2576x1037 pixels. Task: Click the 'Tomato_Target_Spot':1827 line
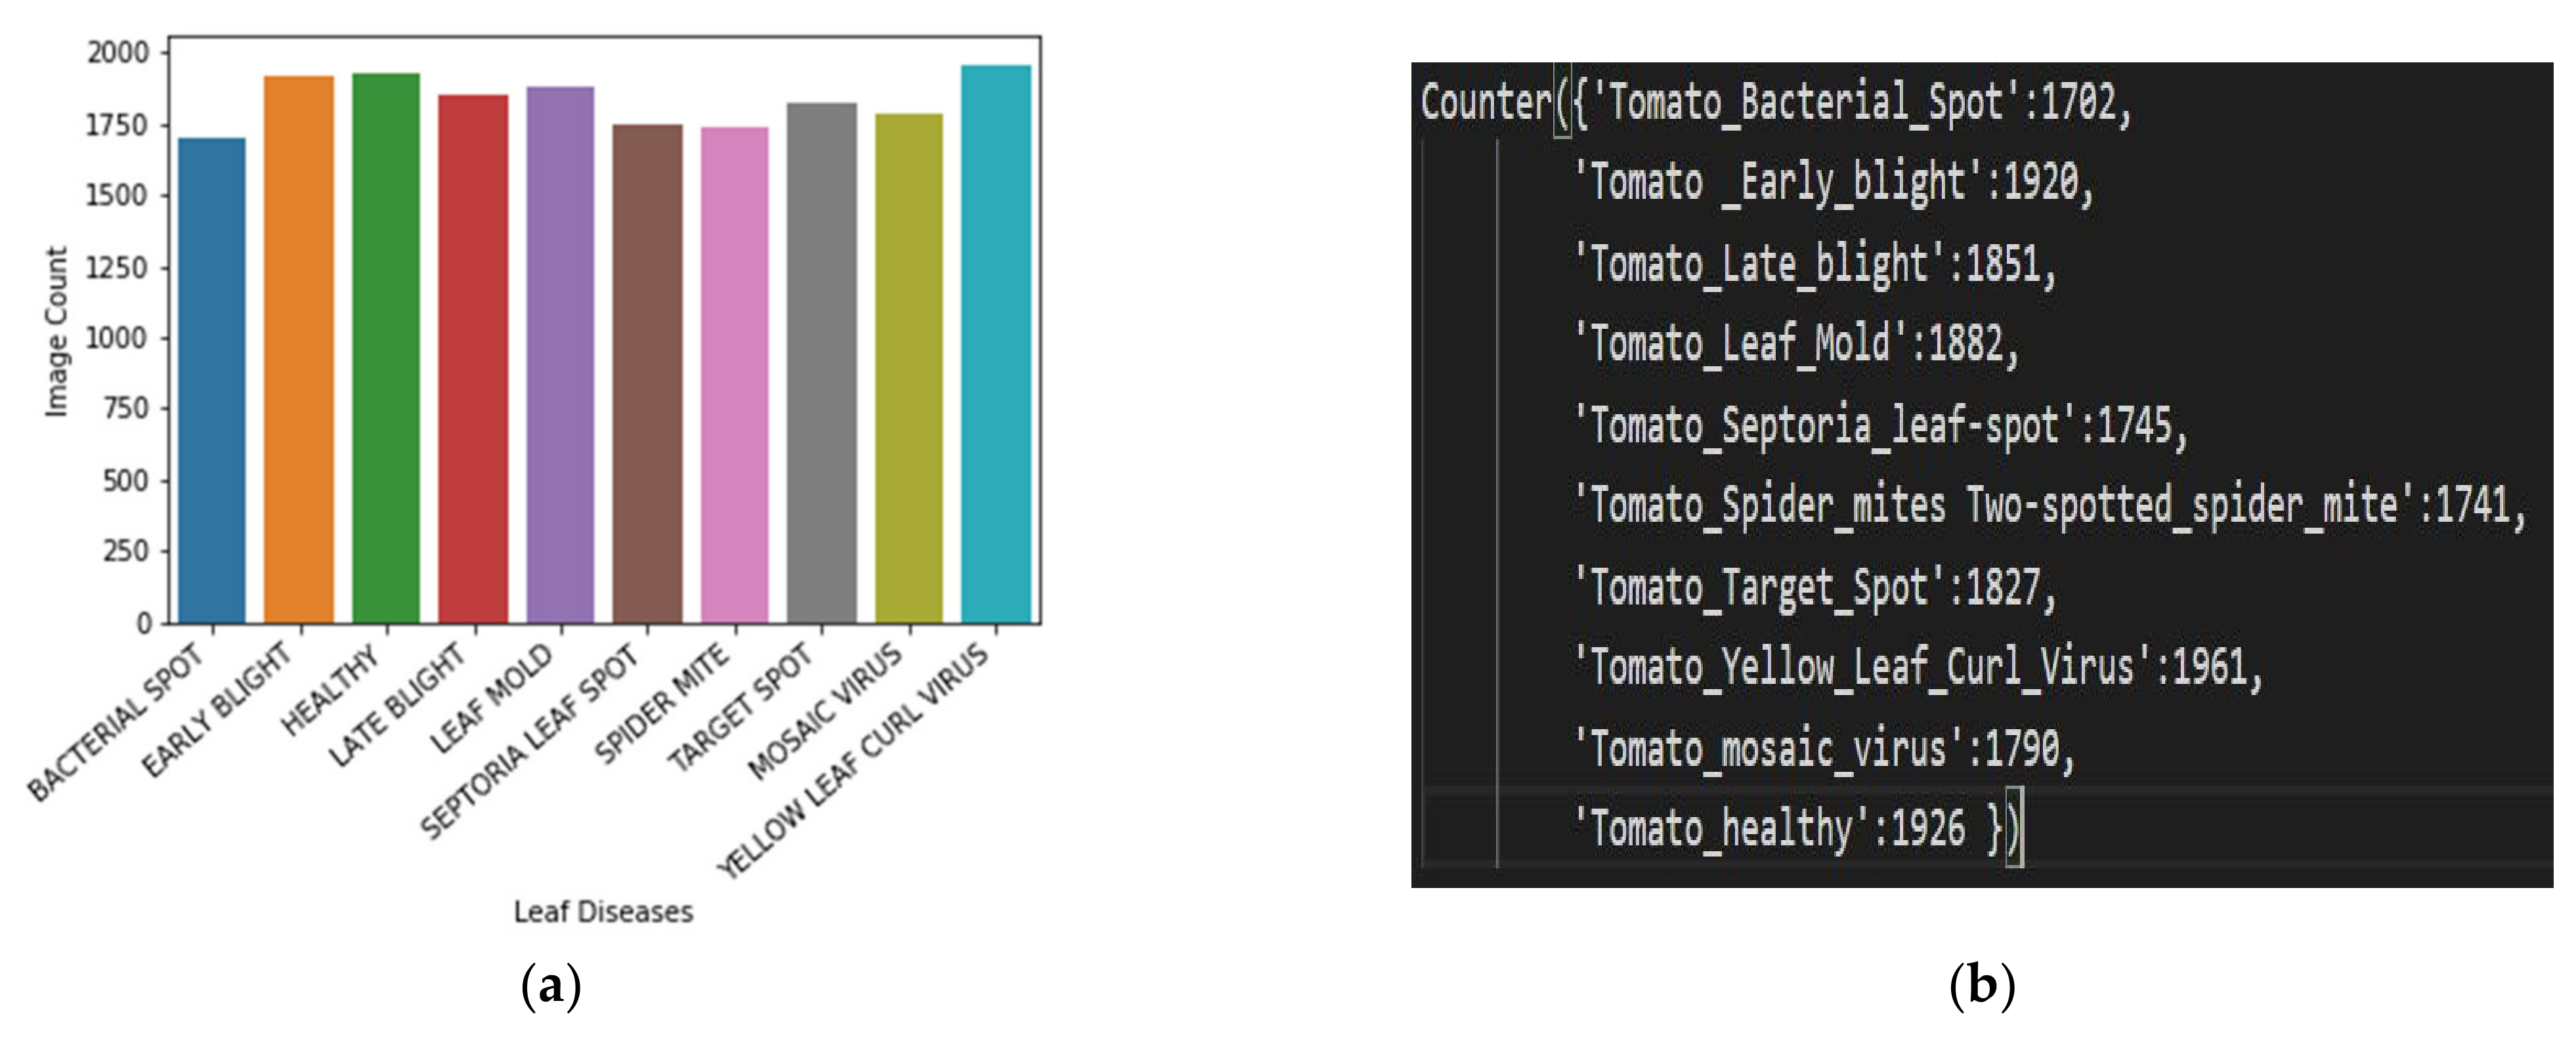(1813, 587)
